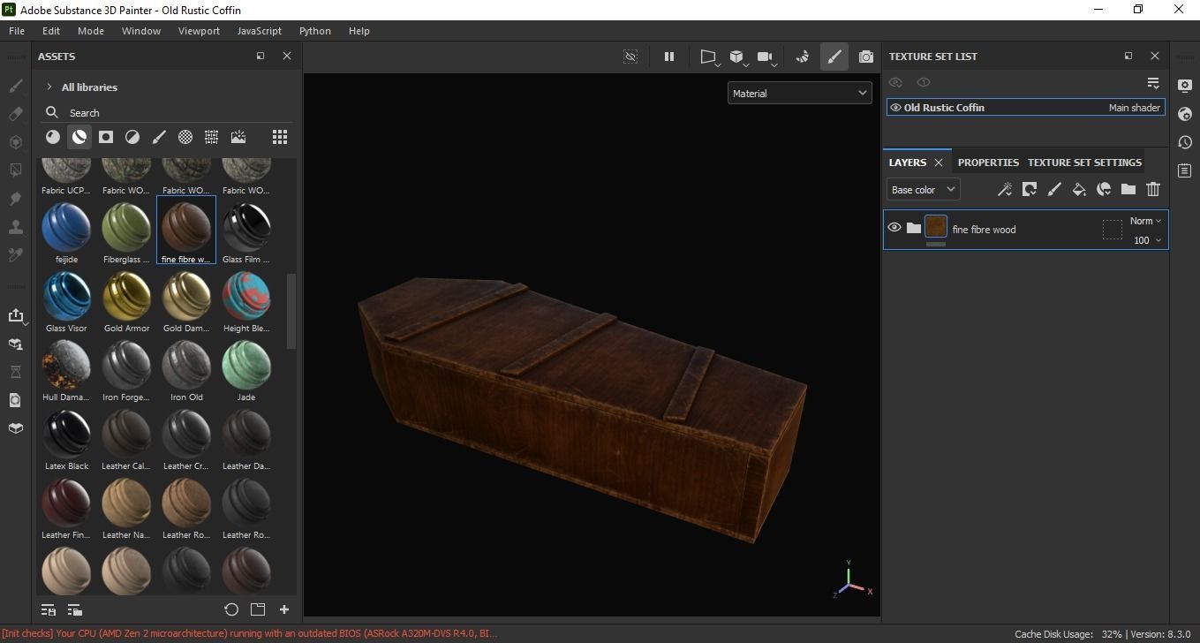
Task: Open the Texture Set List options menu
Action: pyautogui.click(x=1153, y=83)
